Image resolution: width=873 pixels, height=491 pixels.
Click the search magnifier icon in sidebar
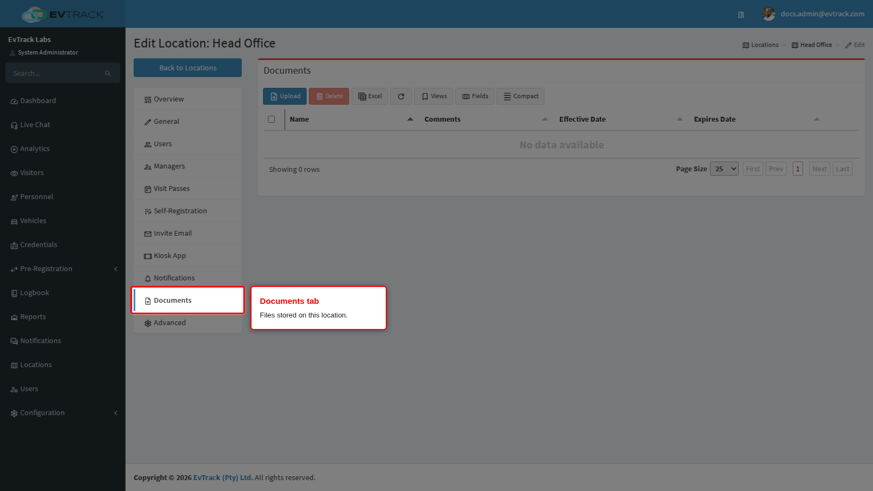[108, 74]
